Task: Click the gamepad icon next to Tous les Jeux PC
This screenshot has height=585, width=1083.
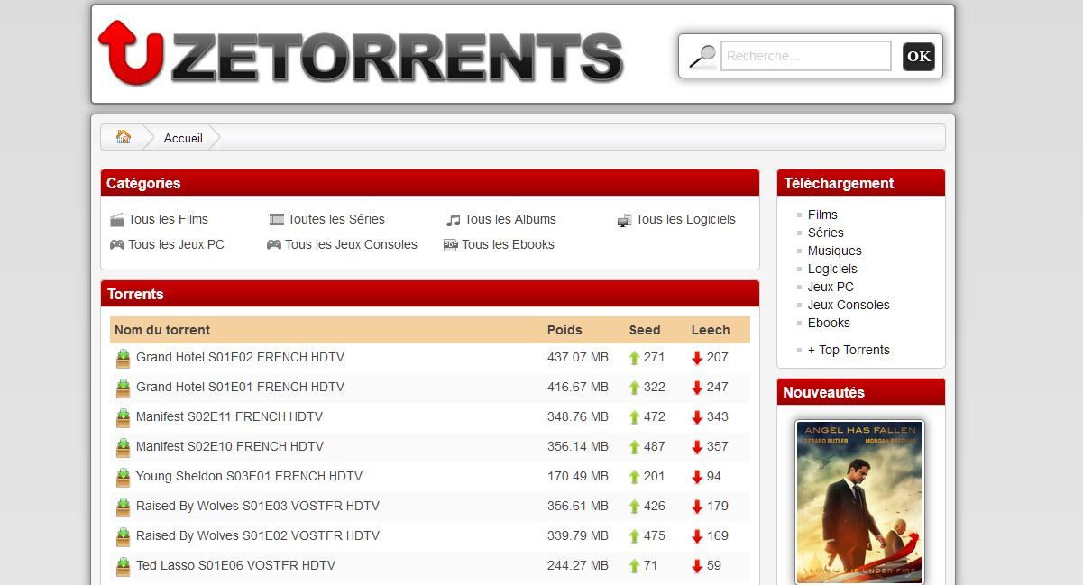Action: [x=118, y=244]
